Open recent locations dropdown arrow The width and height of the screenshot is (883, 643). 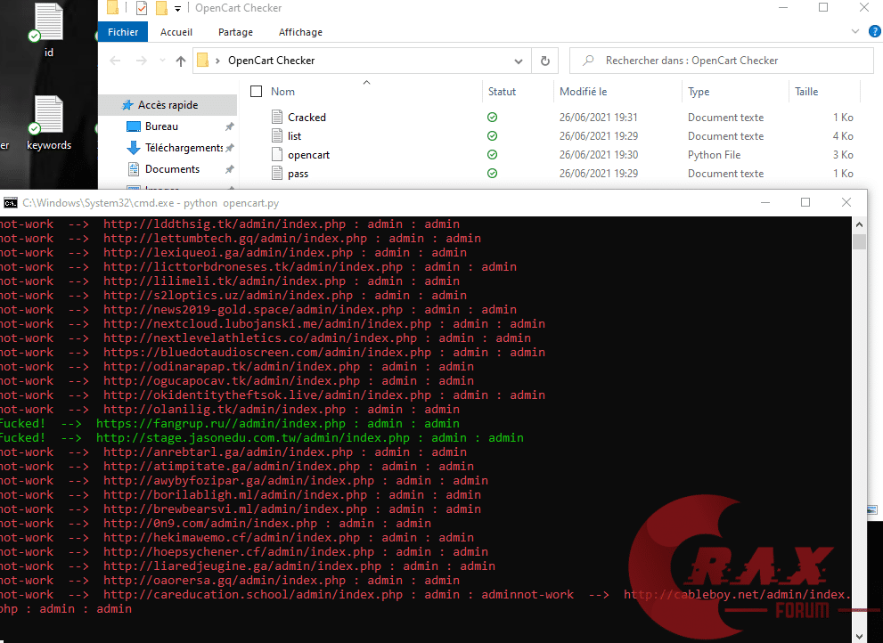162,61
